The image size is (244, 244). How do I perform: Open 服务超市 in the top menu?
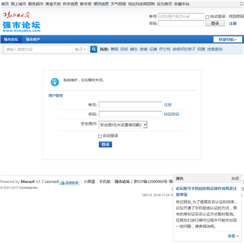(36, 4)
